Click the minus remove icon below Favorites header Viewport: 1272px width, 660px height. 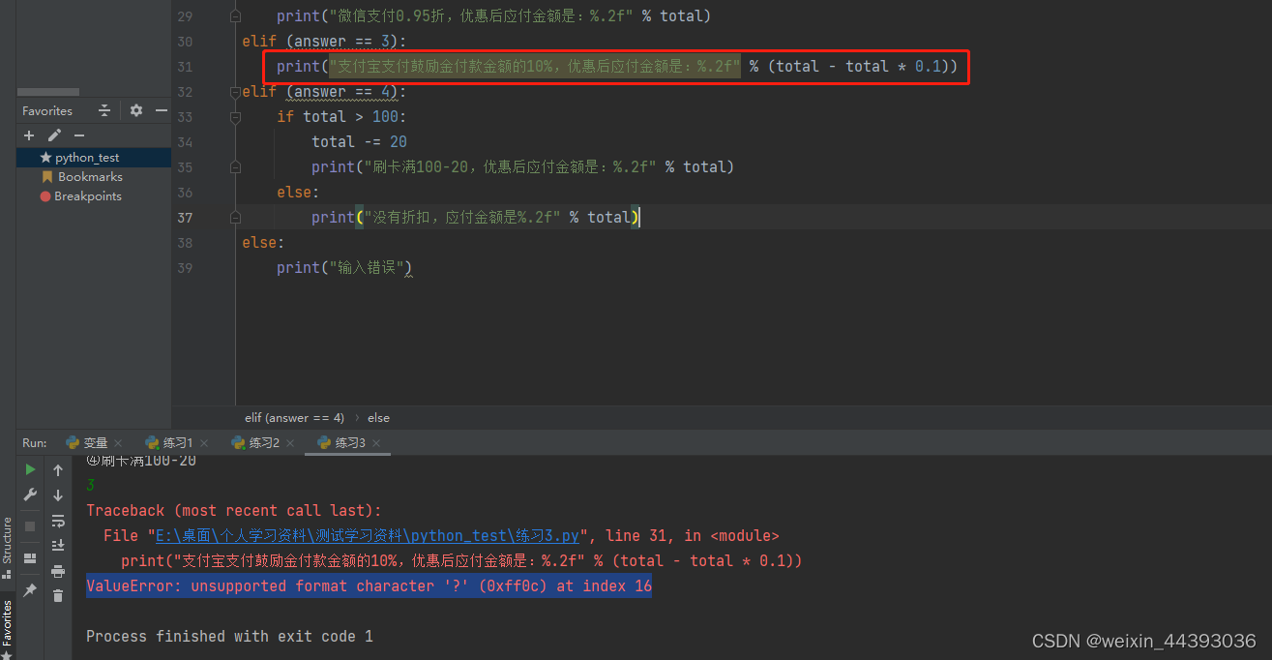click(79, 135)
